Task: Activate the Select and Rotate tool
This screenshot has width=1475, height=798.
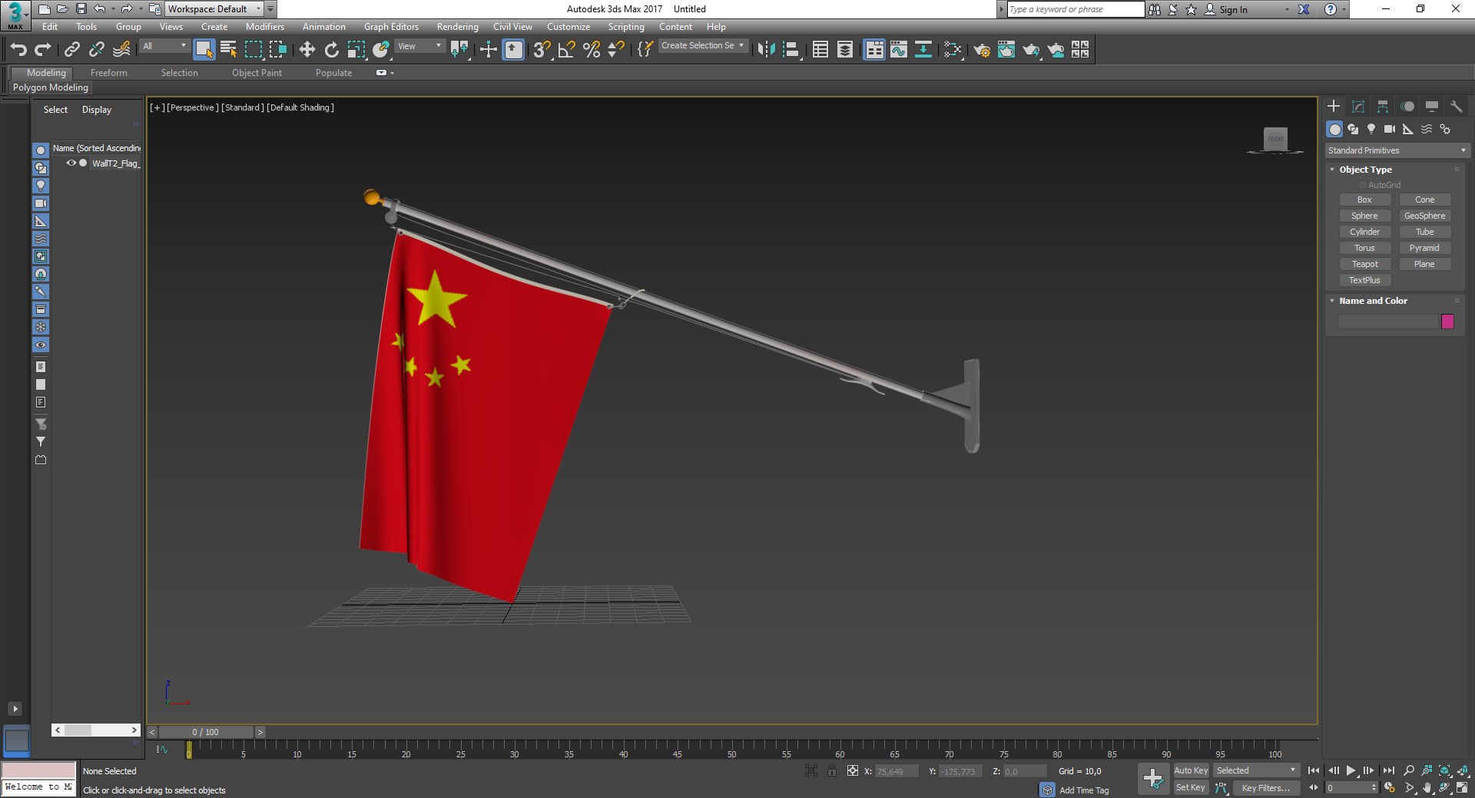Action: coord(331,49)
